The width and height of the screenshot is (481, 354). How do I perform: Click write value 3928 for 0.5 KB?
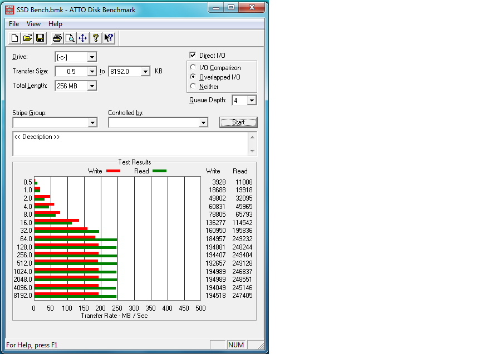[219, 182]
